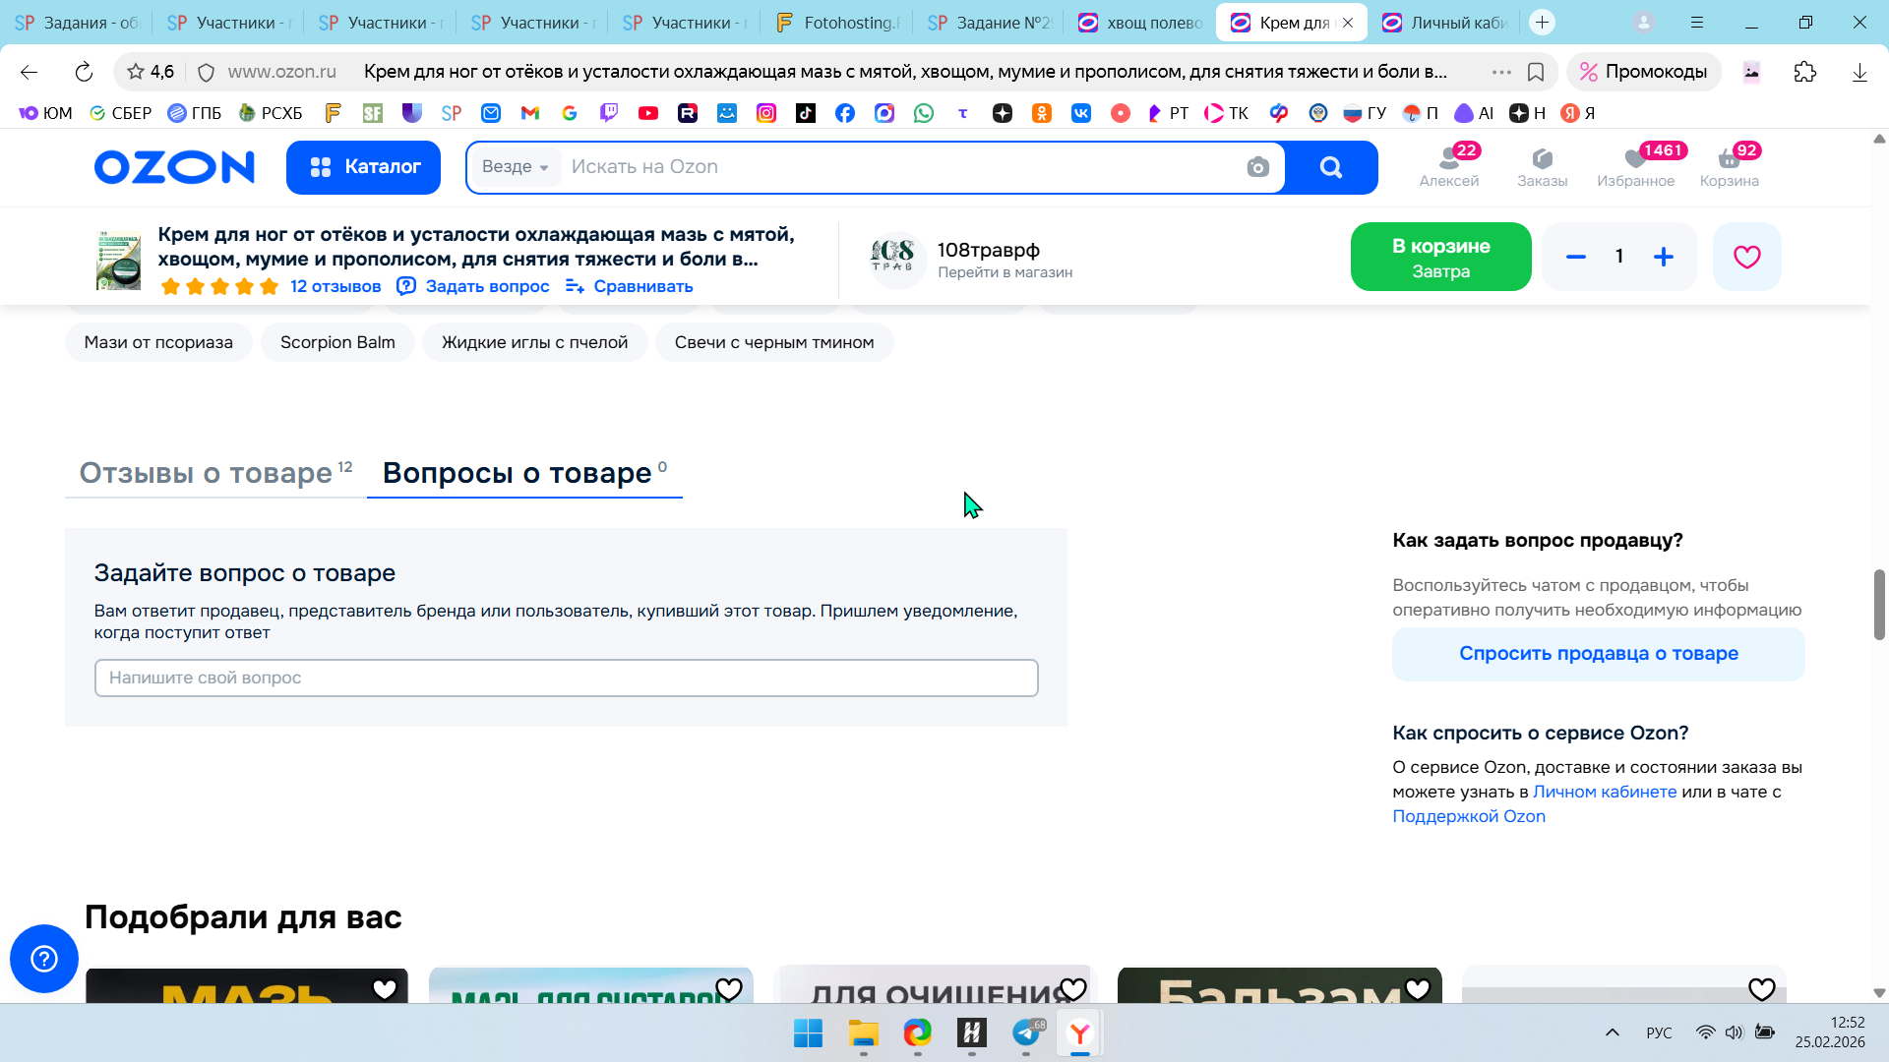Click the Напишите свой вопрос field
This screenshot has width=1889, height=1062.
click(566, 678)
